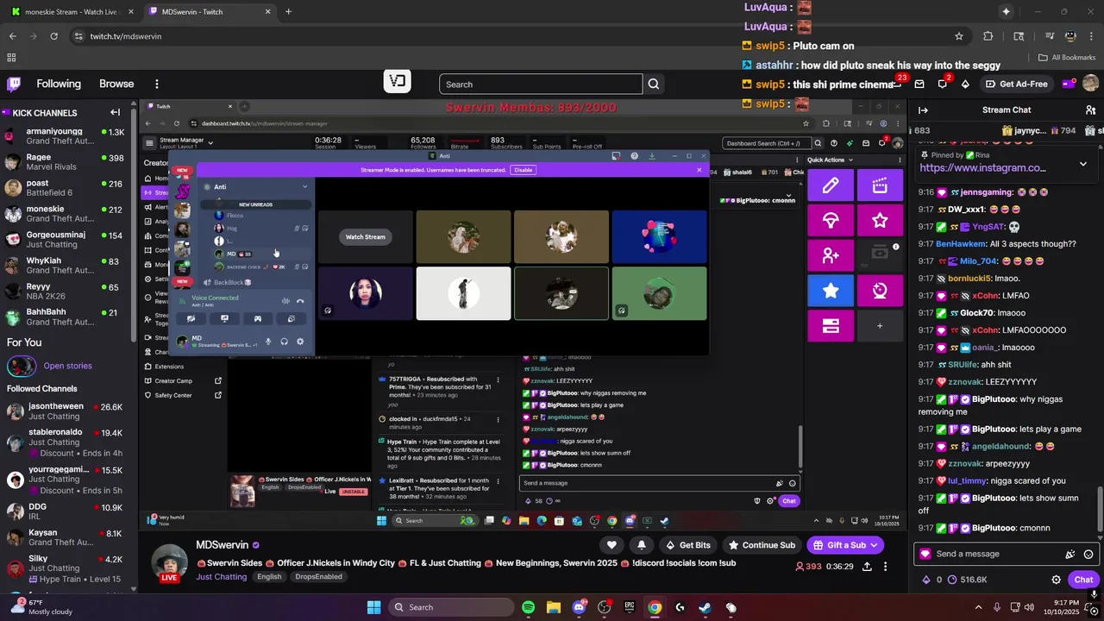
Task: Open Steam from the taskbar
Action: click(705, 607)
